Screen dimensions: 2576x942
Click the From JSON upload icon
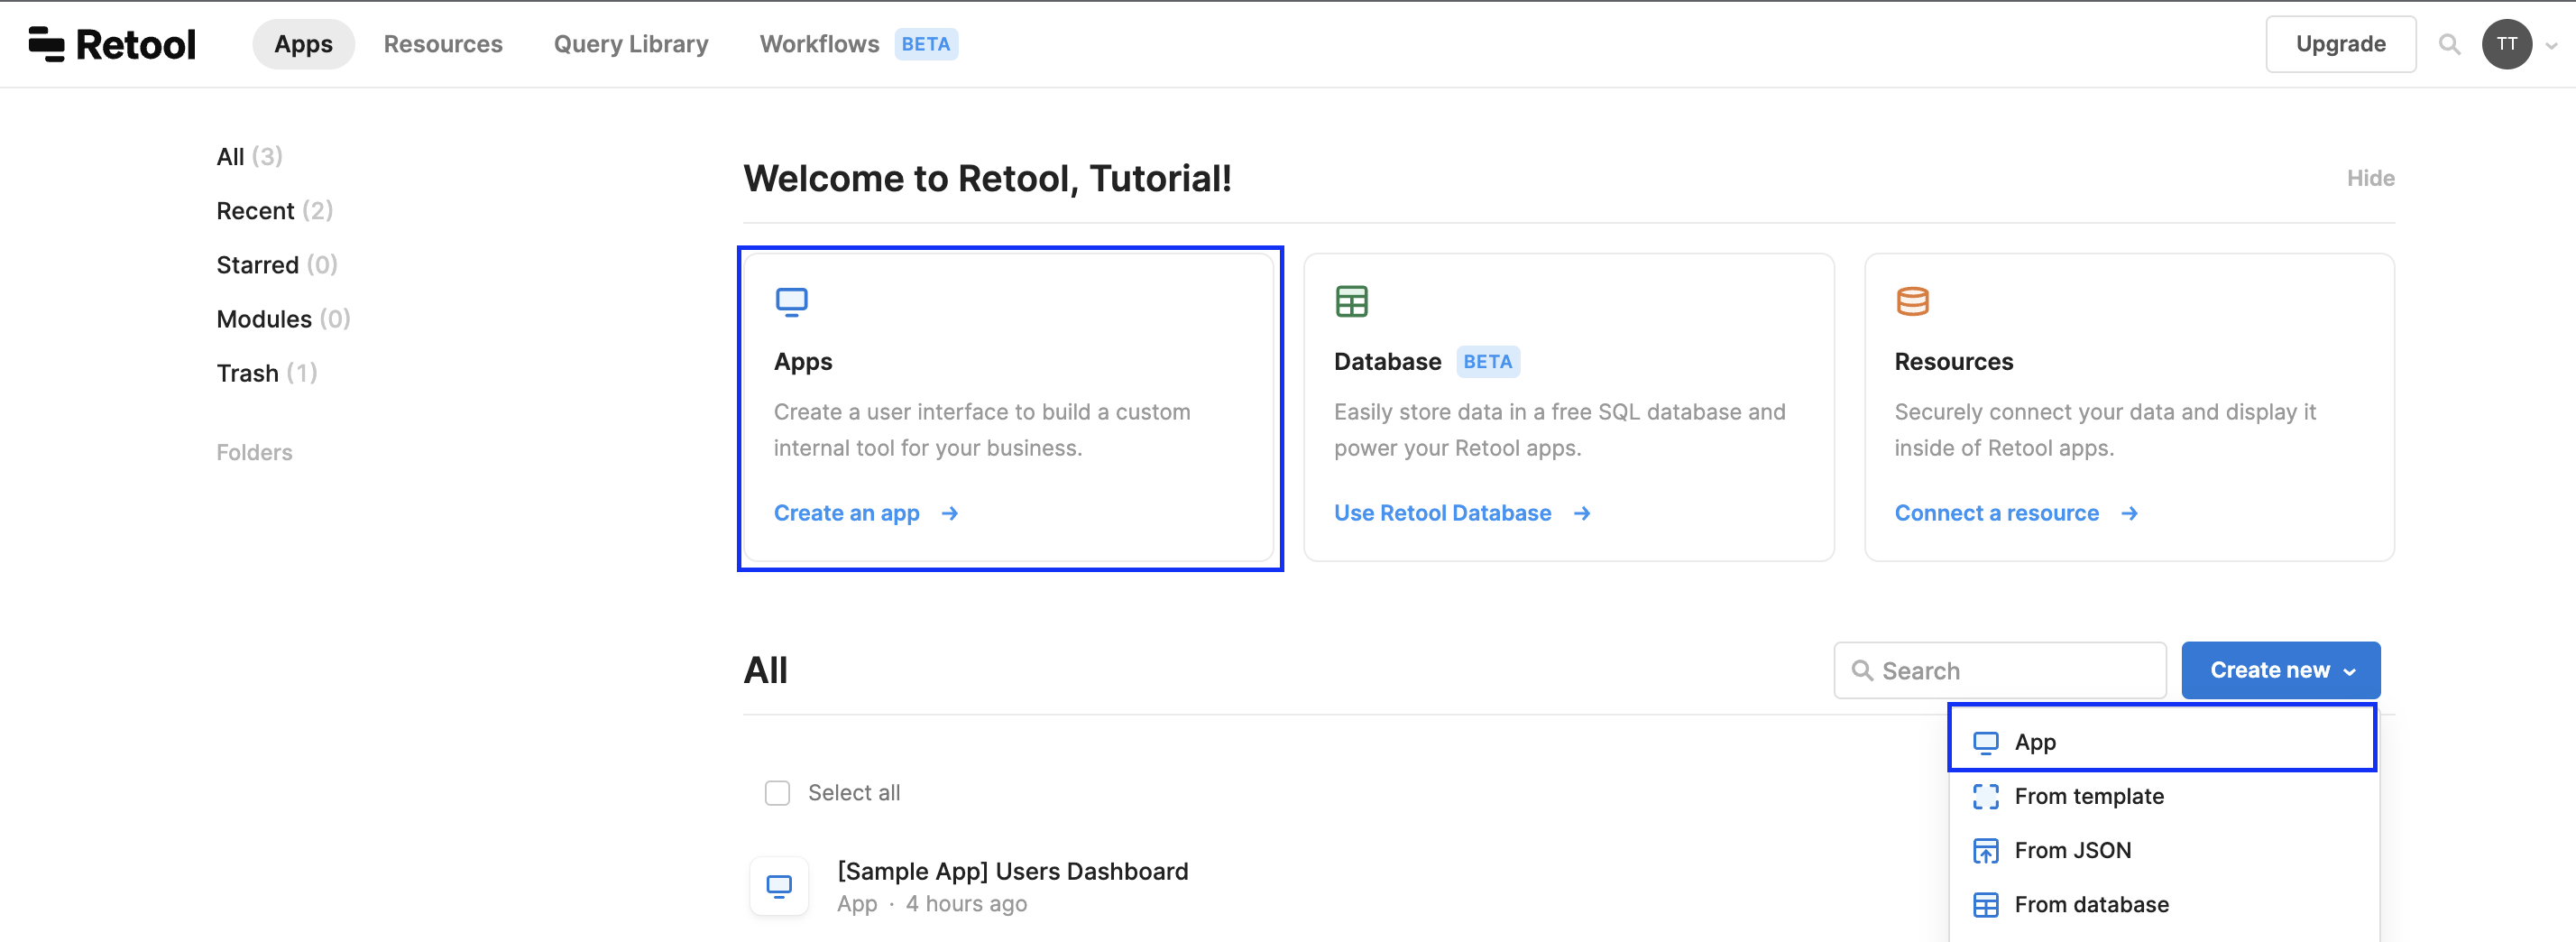(1986, 850)
